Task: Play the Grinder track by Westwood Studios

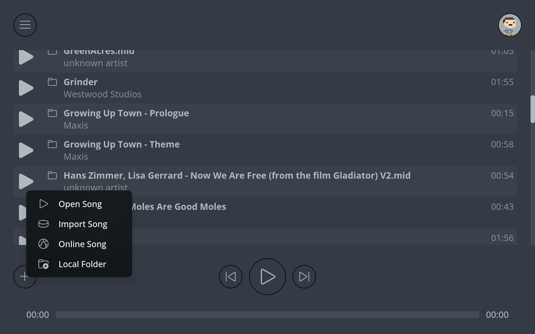Action: click(26, 88)
